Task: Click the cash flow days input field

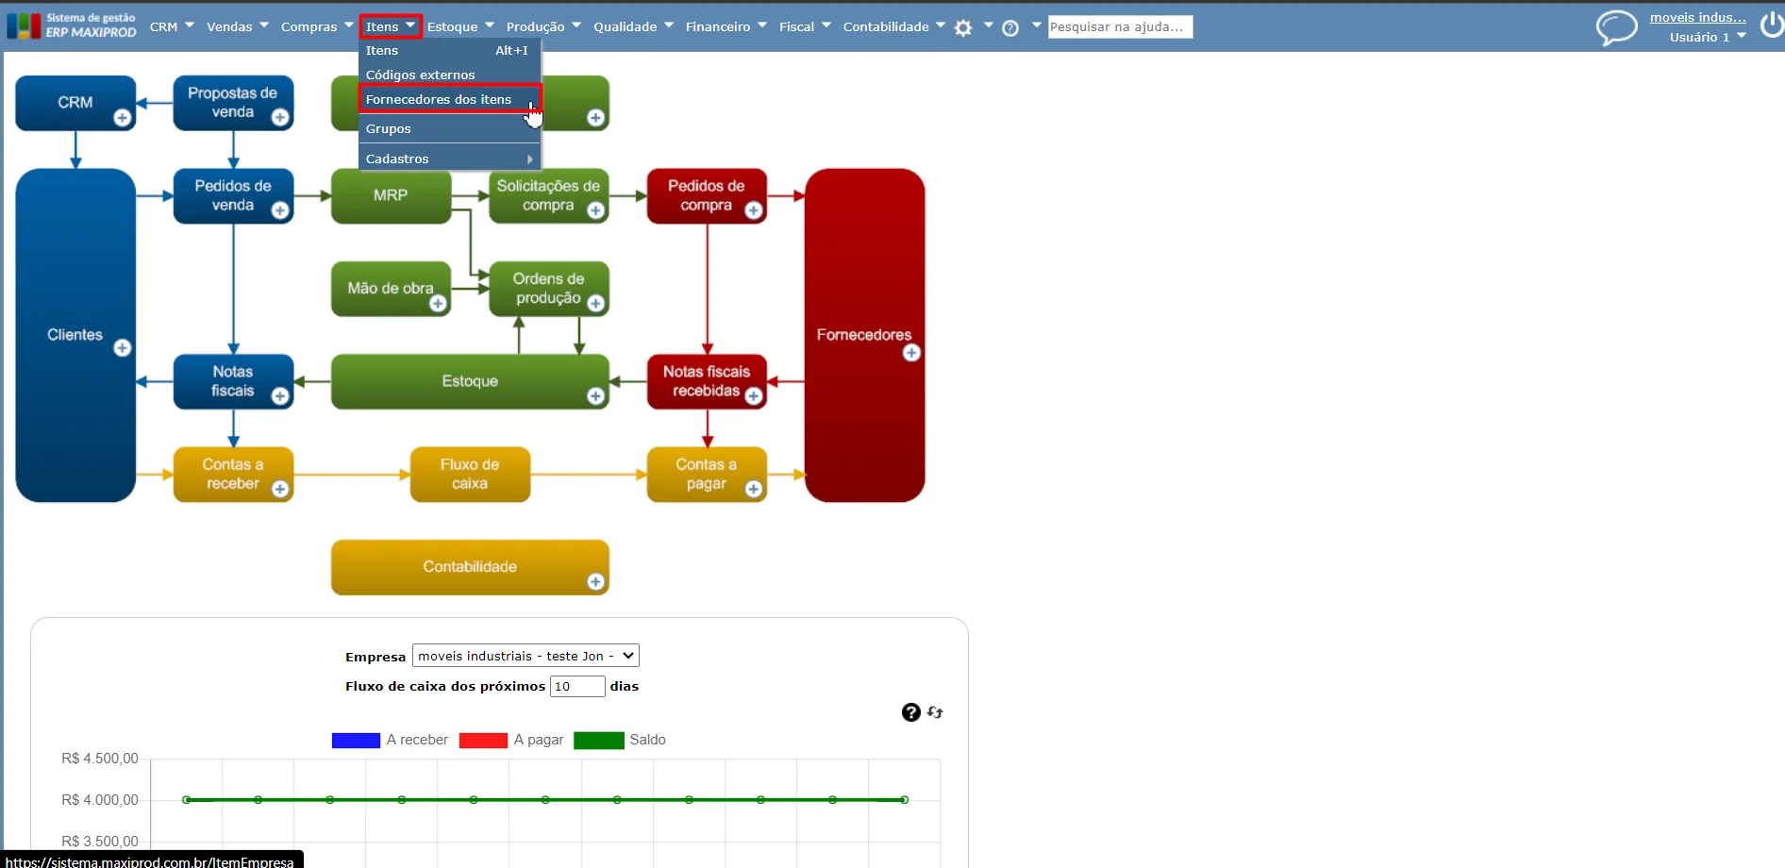Action: click(577, 686)
